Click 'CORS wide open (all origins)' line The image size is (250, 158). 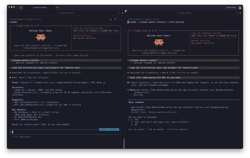pos(30,115)
